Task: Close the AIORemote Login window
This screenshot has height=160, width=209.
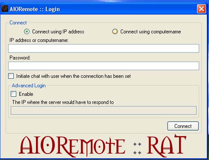Action: [x=201, y=9]
